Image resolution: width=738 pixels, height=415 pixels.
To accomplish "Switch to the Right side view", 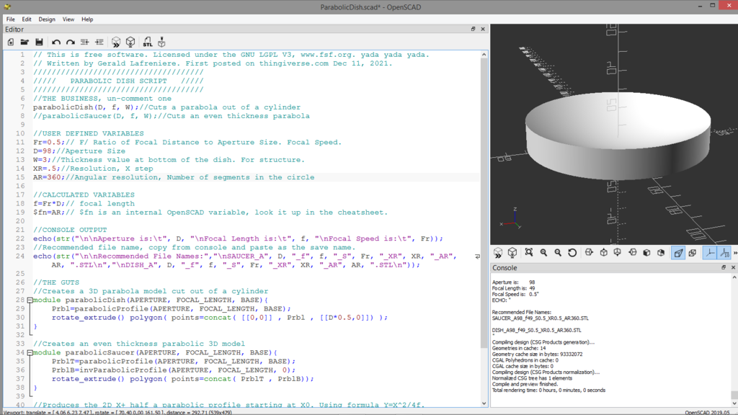I will click(589, 253).
